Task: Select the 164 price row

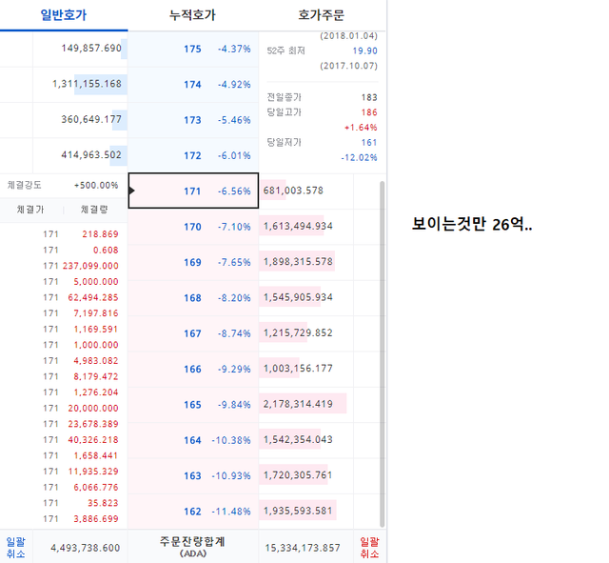Action: pyautogui.click(x=193, y=440)
